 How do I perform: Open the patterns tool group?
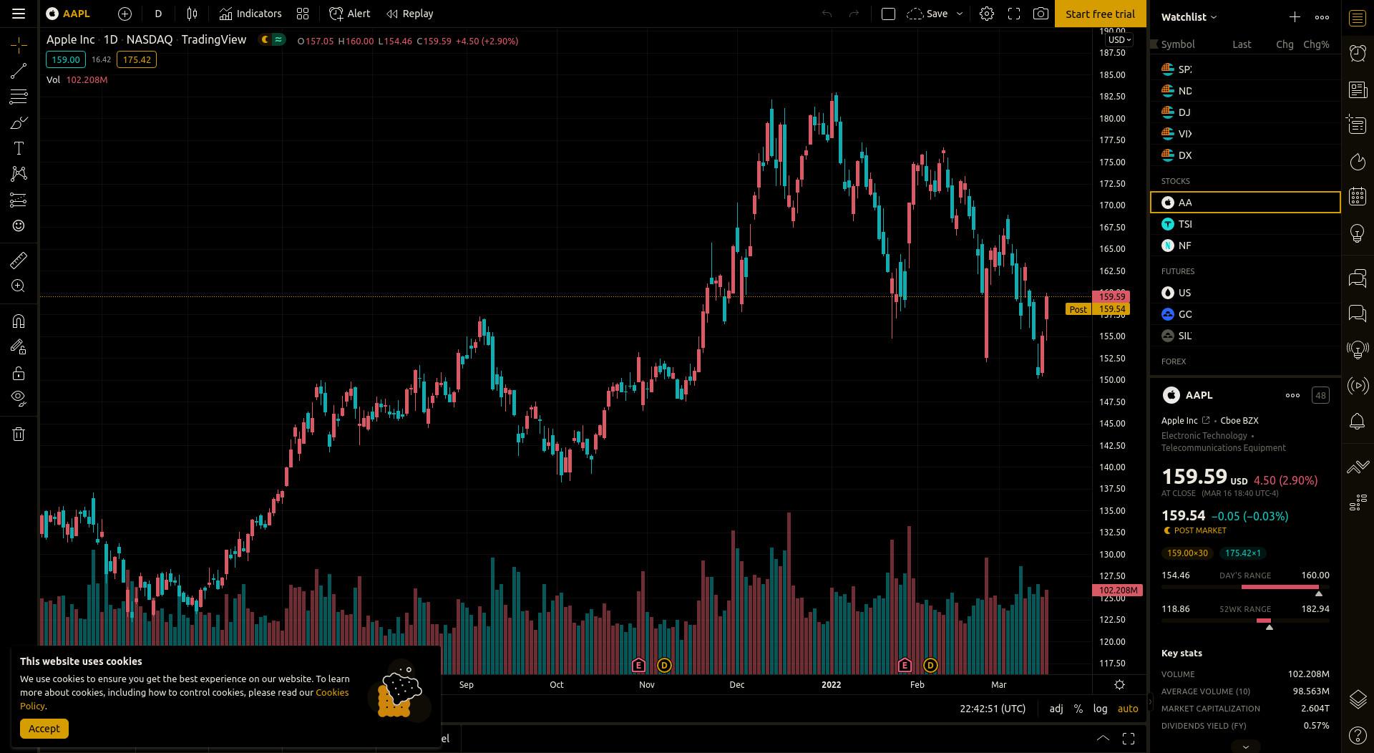point(19,174)
